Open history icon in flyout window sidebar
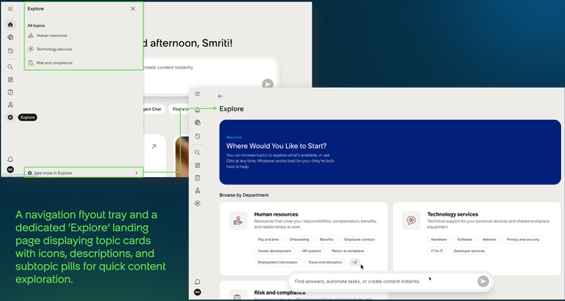This screenshot has width=565, height=301. tap(10, 51)
